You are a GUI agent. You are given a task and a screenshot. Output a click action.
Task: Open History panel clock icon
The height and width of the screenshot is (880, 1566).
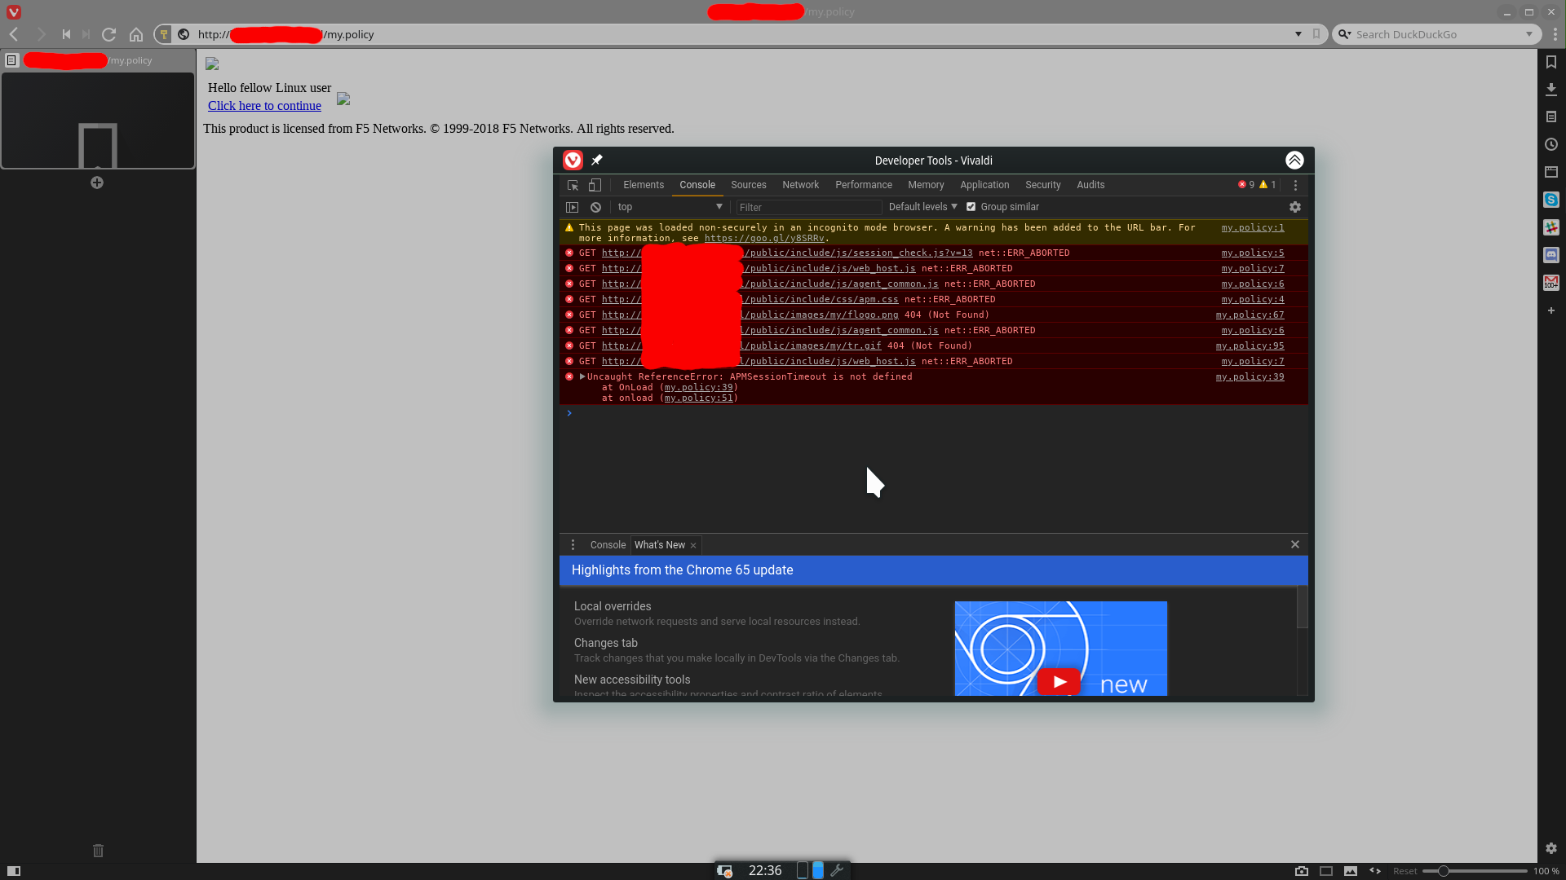(1551, 145)
